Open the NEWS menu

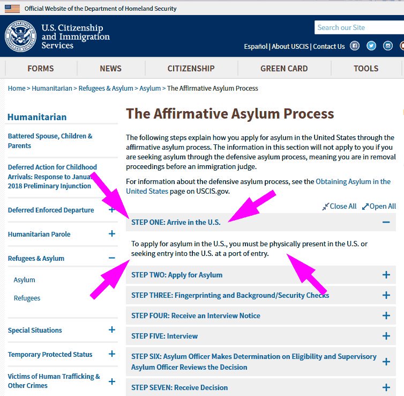tap(110, 68)
